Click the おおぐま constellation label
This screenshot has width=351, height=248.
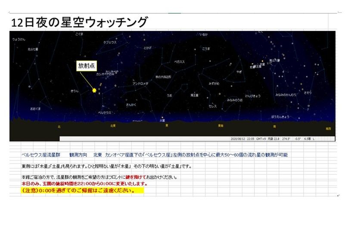tap(36, 109)
